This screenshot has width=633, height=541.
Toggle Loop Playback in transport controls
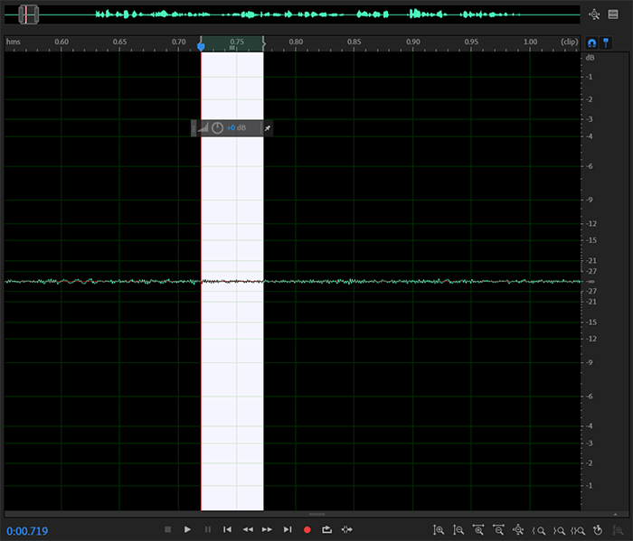pos(326,529)
